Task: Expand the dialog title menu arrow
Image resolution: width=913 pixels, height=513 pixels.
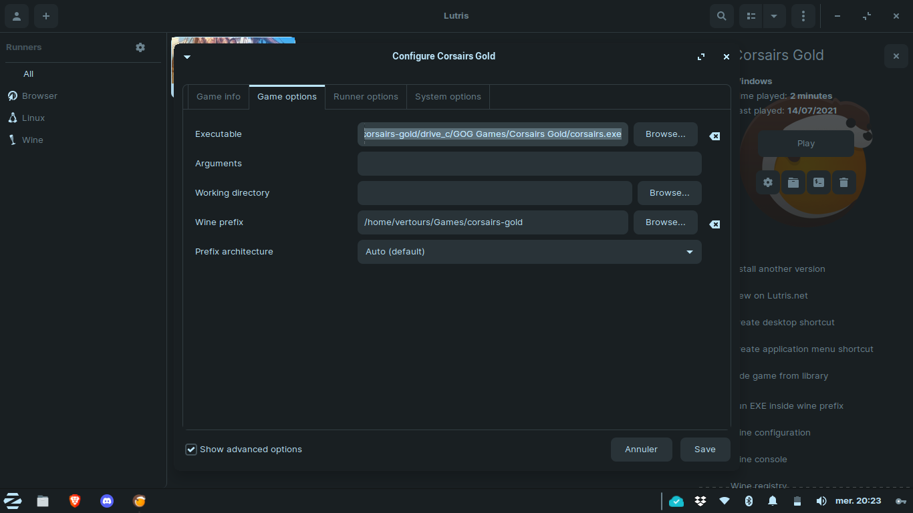Action: tap(187, 57)
